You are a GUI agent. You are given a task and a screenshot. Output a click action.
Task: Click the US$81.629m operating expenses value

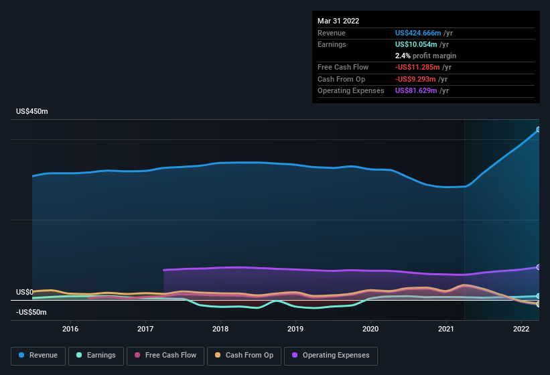pyautogui.click(x=416, y=91)
